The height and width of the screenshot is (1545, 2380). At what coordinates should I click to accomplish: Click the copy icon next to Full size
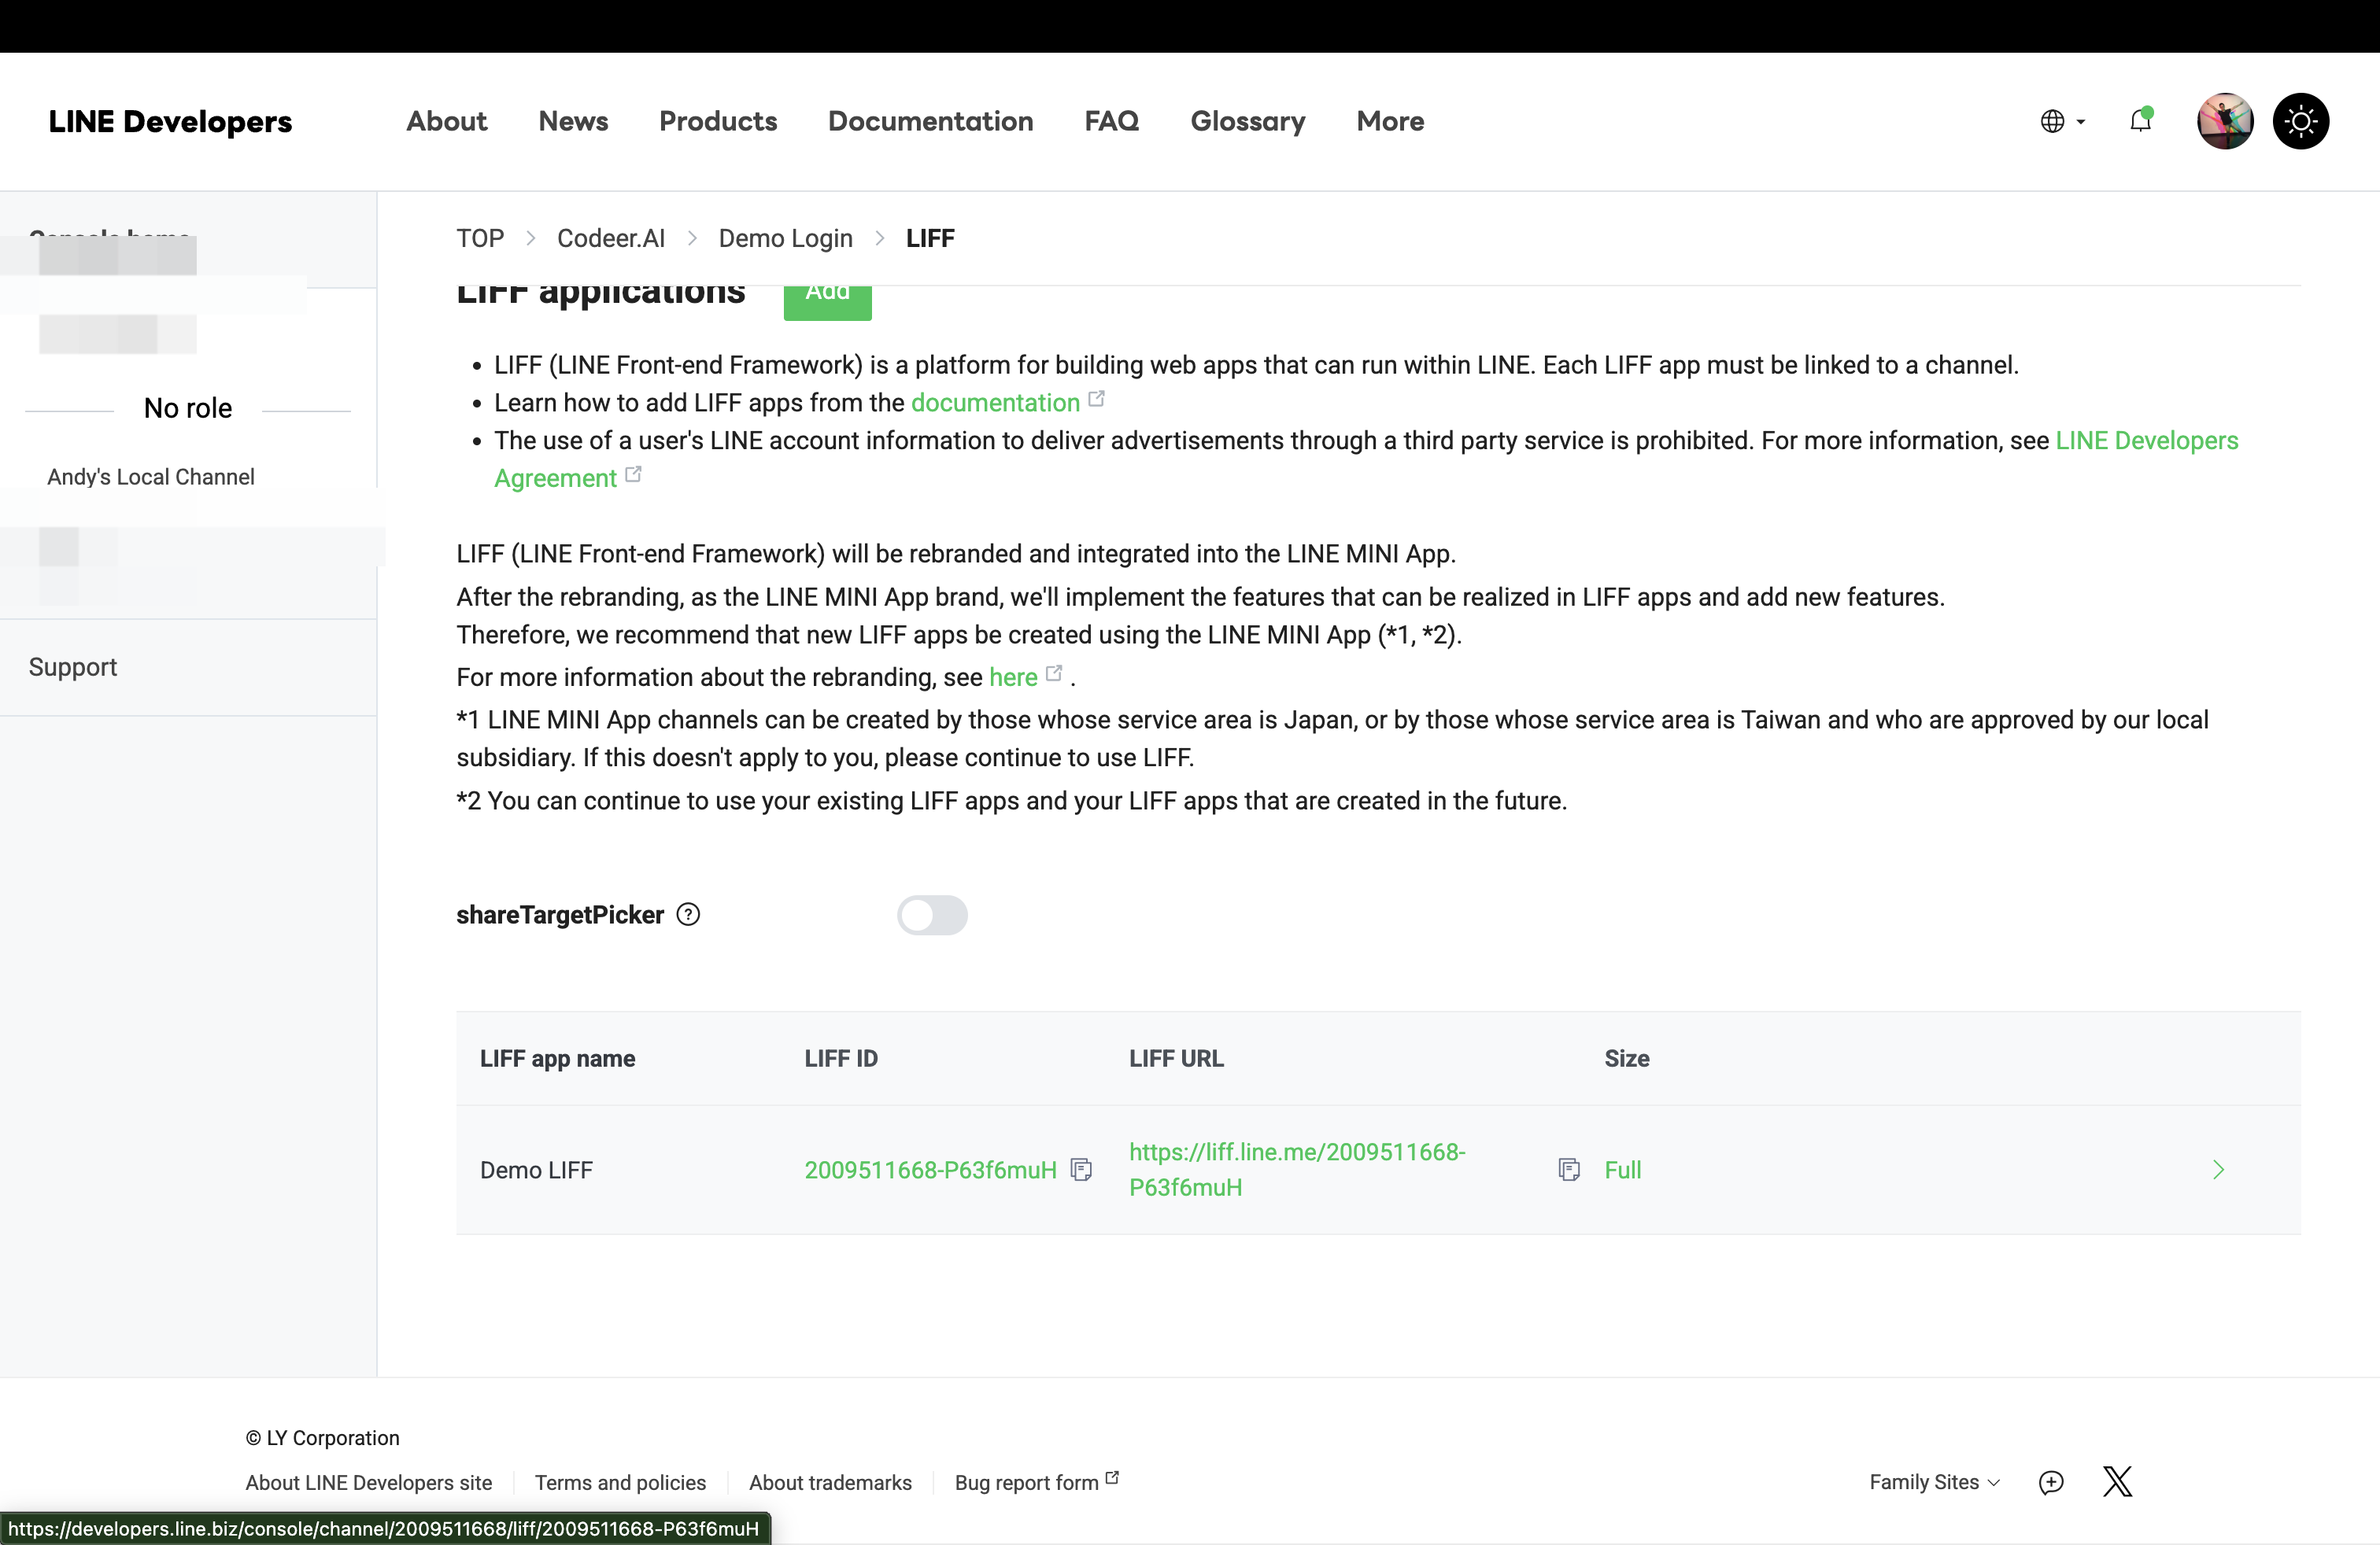click(x=1569, y=1169)
